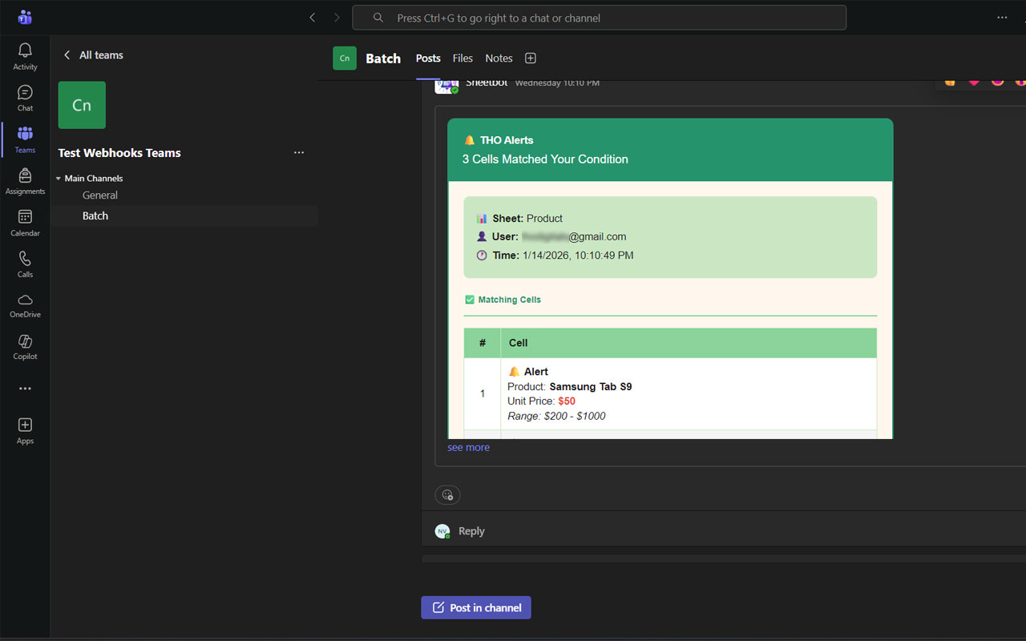Switch to the Notes tab

pos(499,58)
